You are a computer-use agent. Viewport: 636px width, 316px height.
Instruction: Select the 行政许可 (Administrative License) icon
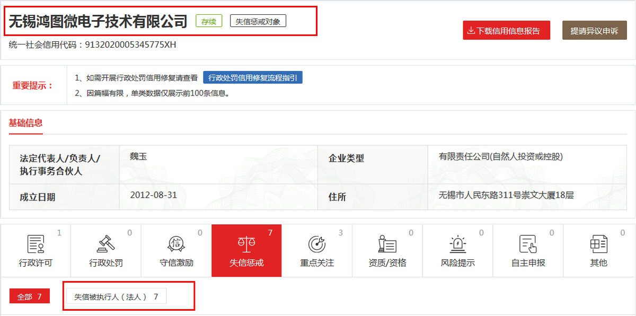point(35,244)
